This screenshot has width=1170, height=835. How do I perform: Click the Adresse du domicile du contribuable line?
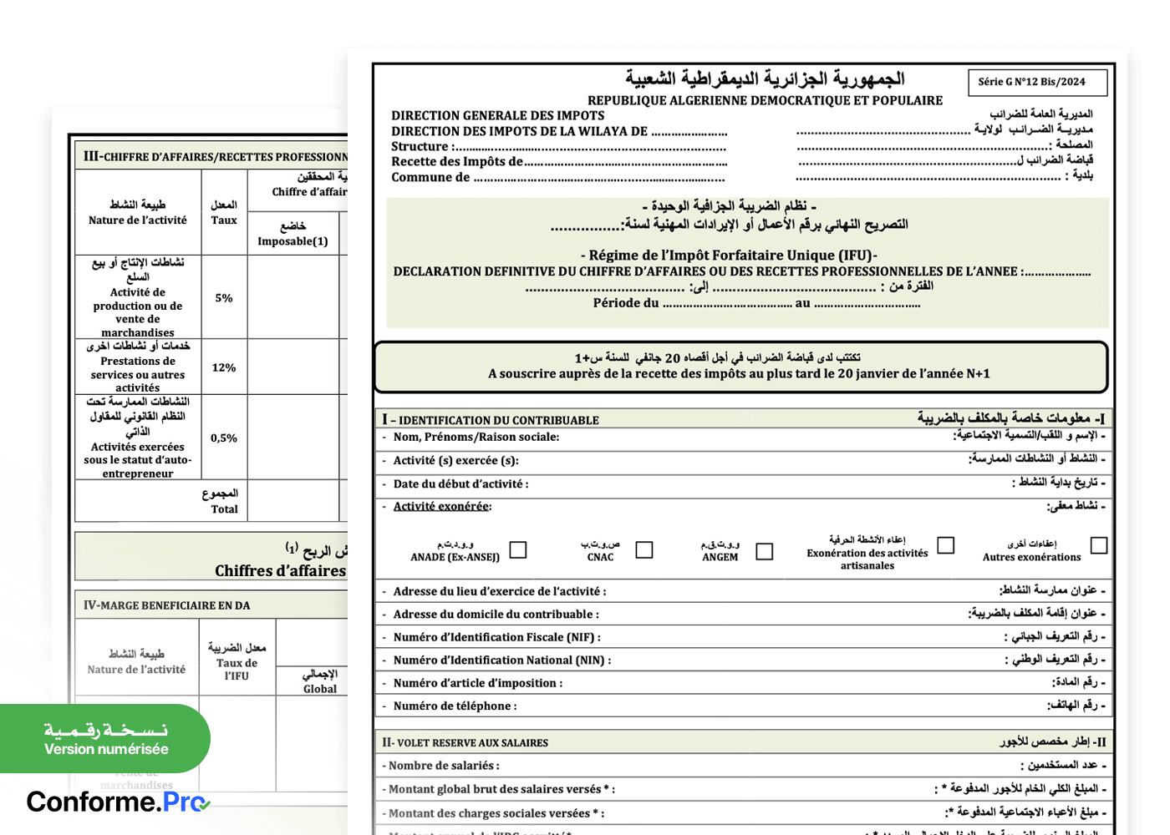point(744,614)
